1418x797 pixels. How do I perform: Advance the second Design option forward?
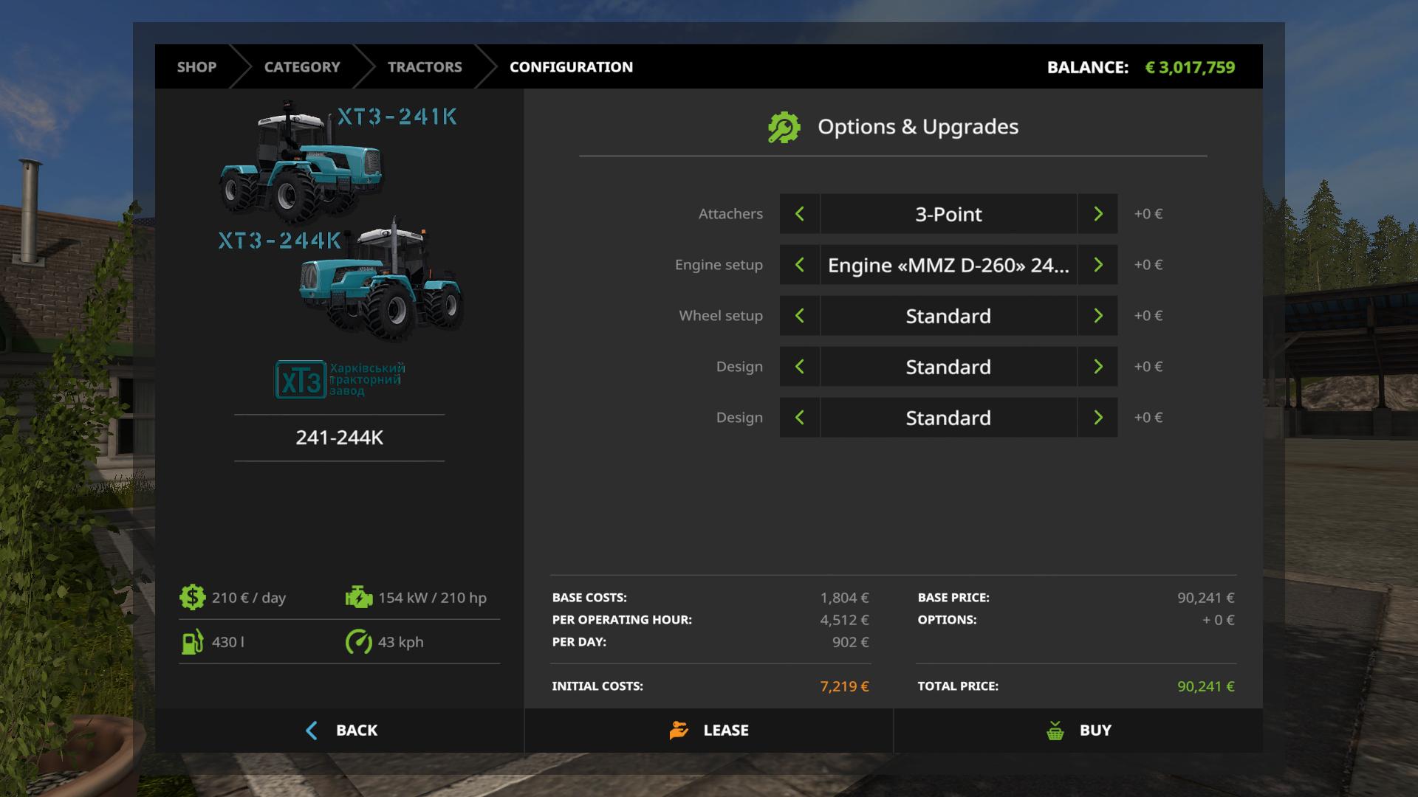(x=1097, y=418)
